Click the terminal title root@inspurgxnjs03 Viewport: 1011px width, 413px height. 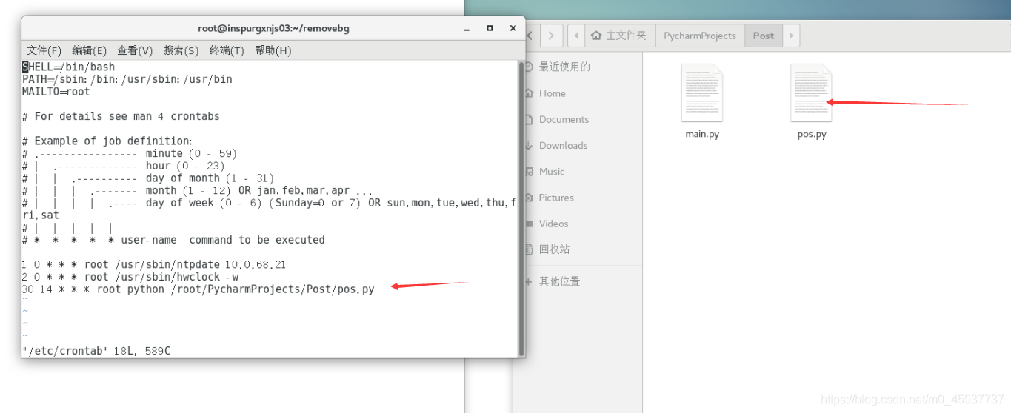(273, 28)
